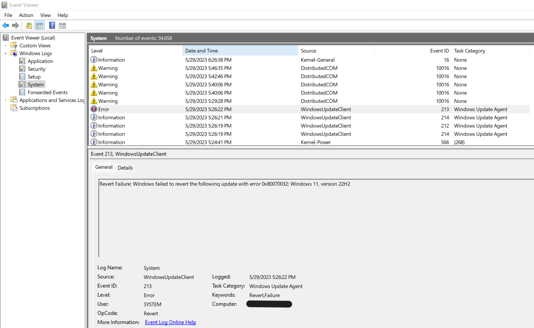Click the red Error icon for event 213
This screenshot has width=534, height=328.
pos(94,109)
